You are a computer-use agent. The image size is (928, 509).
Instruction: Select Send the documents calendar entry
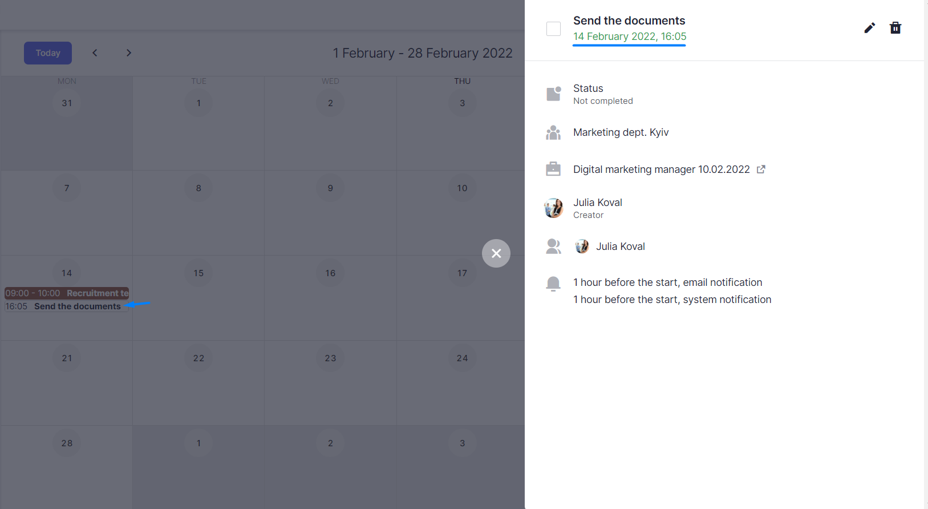click(67, 306)
